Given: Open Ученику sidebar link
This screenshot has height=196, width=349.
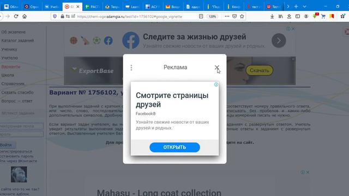Looking at the screenshot, I should click(9, 50).
